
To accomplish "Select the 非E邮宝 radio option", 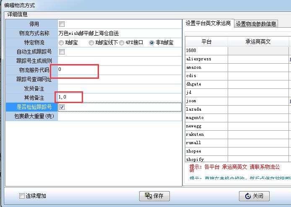I will [152, 43].
